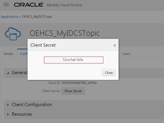Click OEHCS_MyIDCSTopic in the breadcrumb
This screenshot has width=164, height=123.
click(37, 16)
